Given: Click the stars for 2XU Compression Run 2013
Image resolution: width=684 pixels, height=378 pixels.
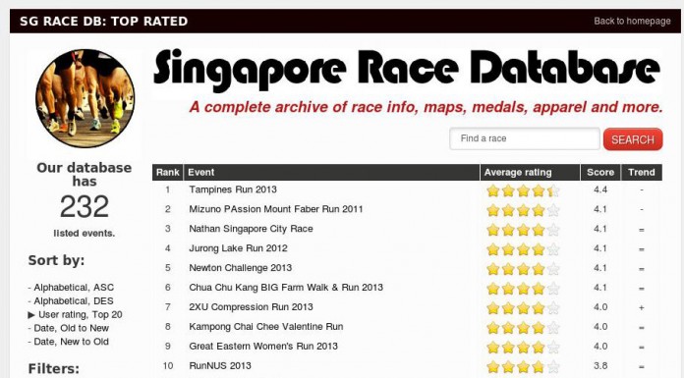Looking at the screenshot, I should 523,308.
